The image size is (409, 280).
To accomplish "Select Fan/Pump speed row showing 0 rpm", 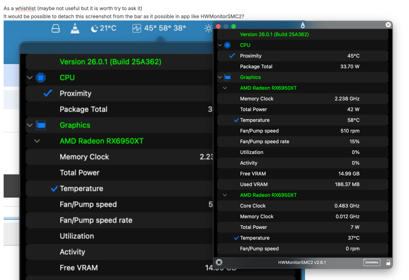I will [303, 249].
